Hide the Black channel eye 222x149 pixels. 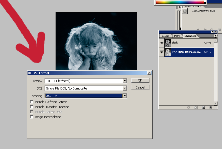(x=162, y=43)
